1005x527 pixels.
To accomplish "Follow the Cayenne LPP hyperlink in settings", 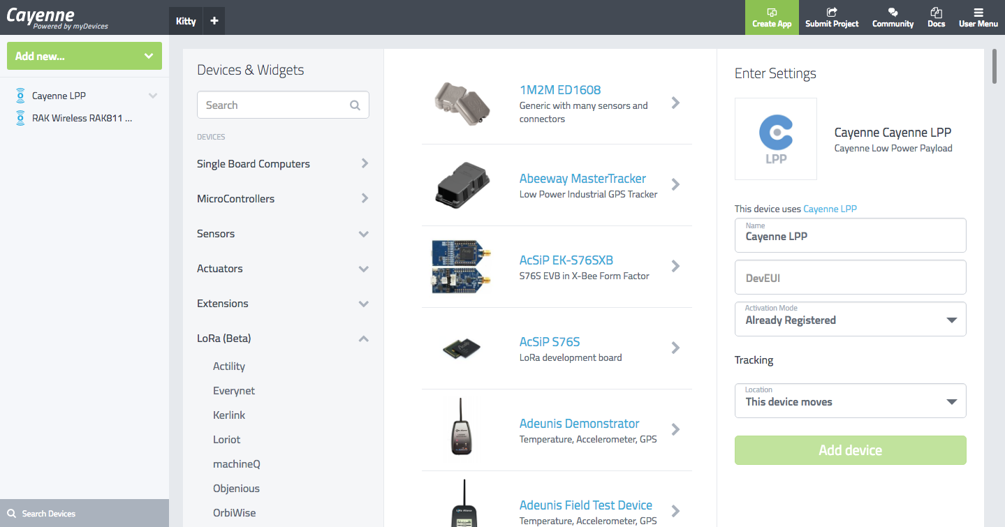I will coord(830,209).
